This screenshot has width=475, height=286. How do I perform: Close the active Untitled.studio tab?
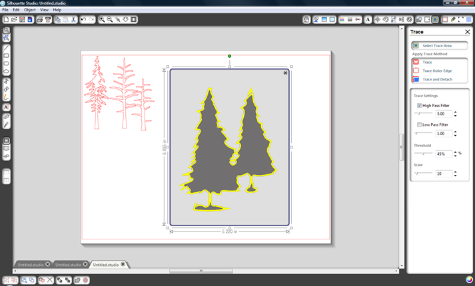123,264
